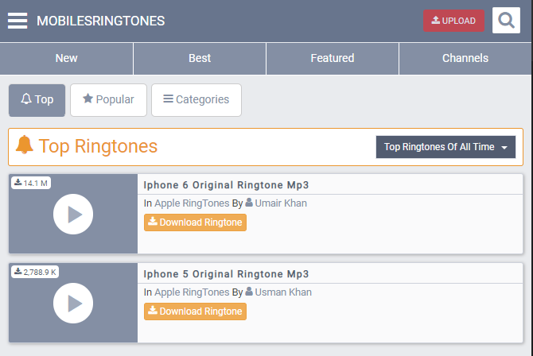Open the Featured tab
The image size is (533, 356).
[x=333, y=58]
